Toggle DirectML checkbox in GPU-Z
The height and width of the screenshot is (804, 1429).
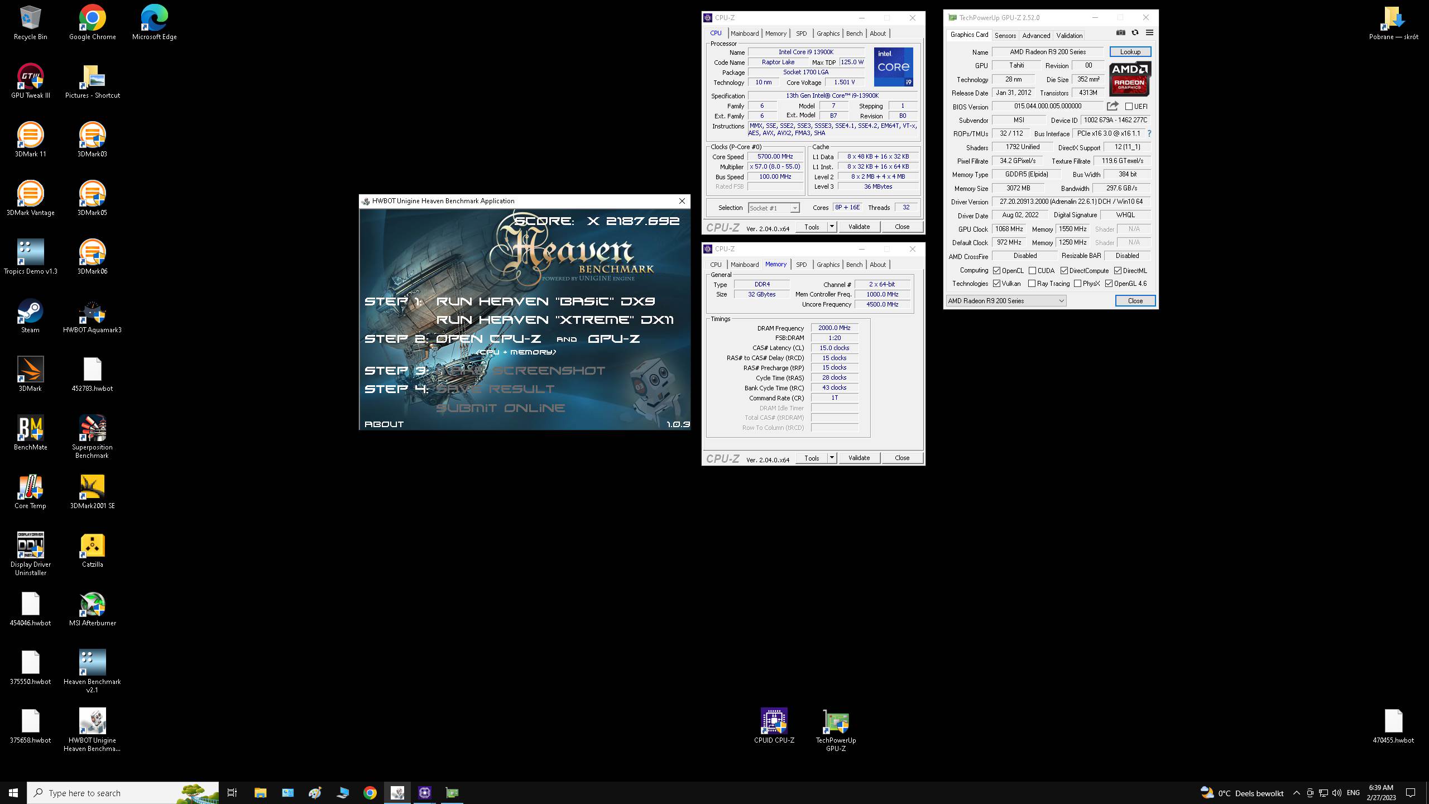click(1118, 271)
